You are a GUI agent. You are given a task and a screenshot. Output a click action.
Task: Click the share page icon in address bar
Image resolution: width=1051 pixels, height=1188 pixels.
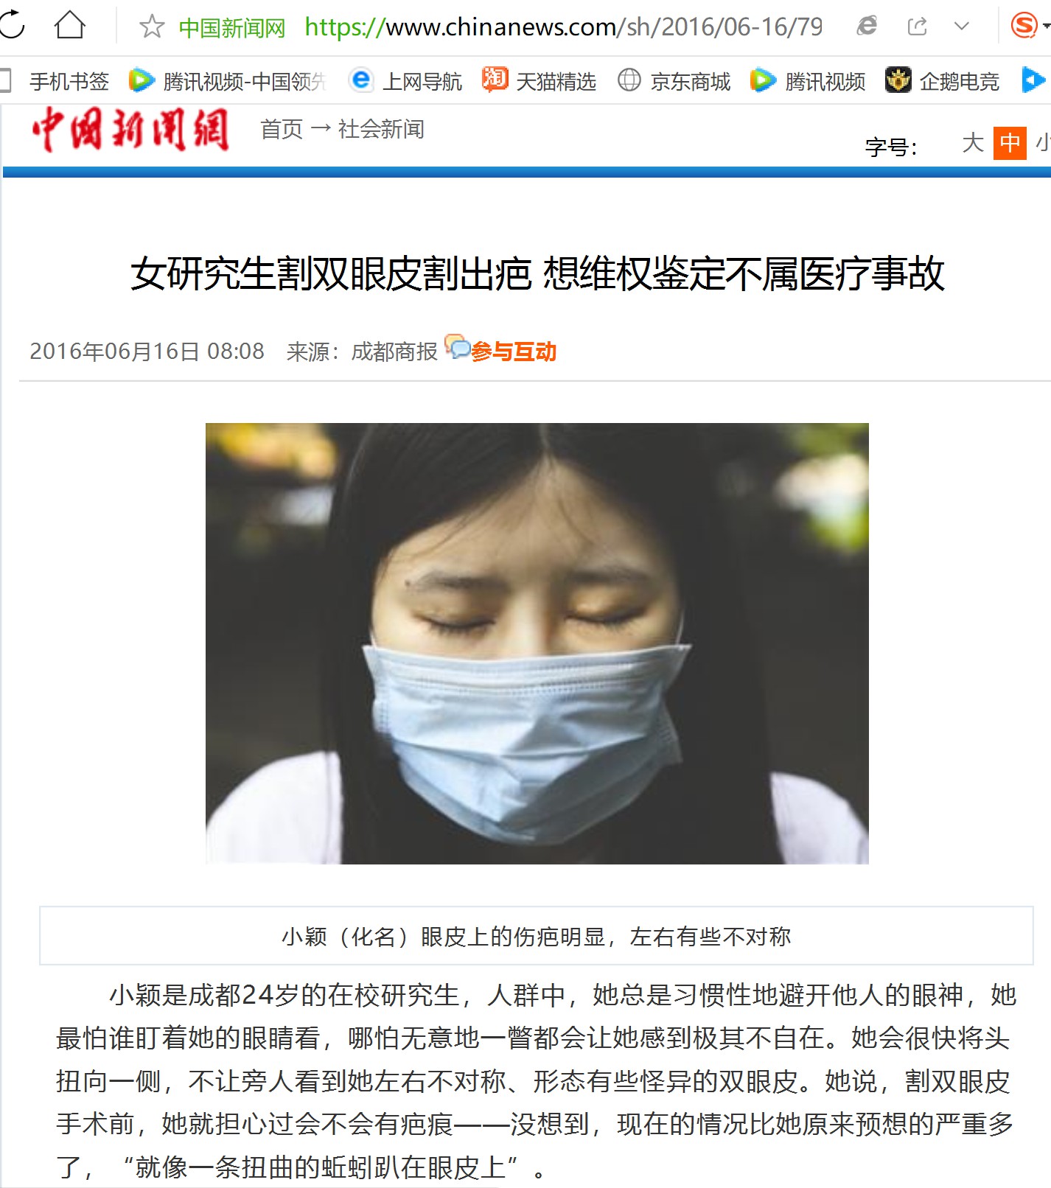click(917, 27)
